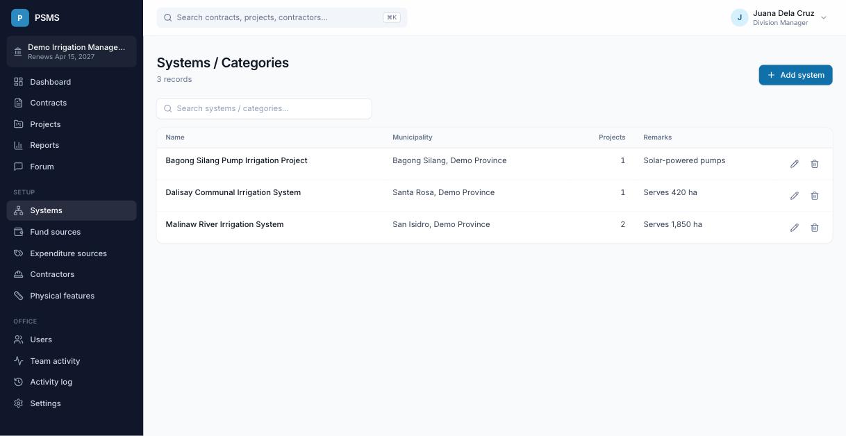Viewport: 846px width, 436px height.
Task: Click Bagong Silang, Demo Province cell
Action: pyautogui.click(x=449, y=160)
